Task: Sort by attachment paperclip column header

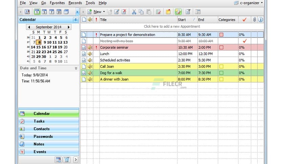Action: [254, 20]
